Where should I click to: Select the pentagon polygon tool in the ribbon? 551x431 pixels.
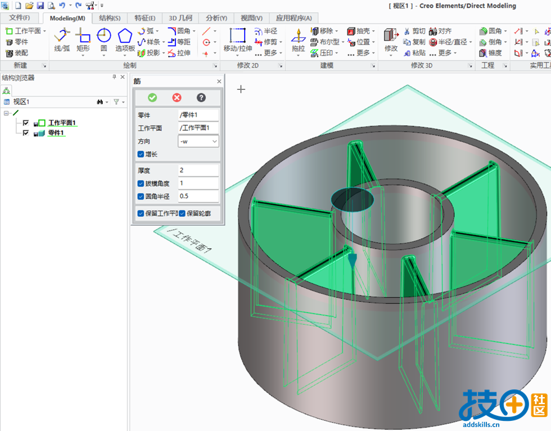tap(125, 40)
